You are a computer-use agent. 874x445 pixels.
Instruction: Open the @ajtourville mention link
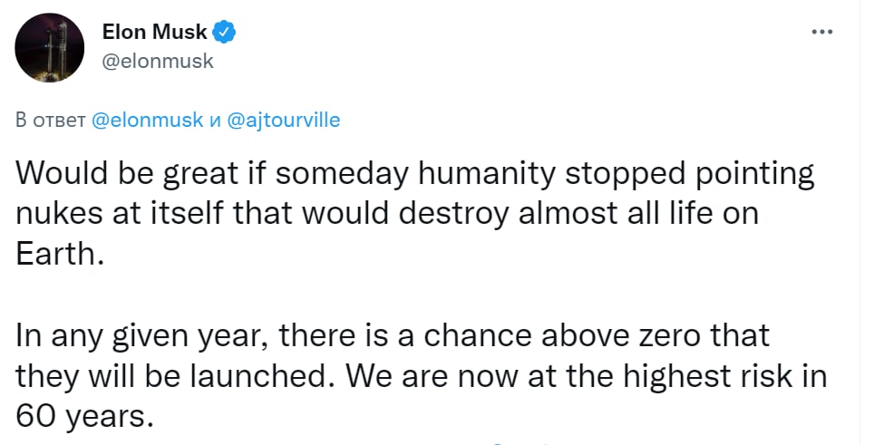point(281,120)
